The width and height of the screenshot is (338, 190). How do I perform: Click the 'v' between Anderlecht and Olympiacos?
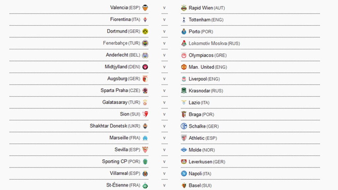(164, 55)
